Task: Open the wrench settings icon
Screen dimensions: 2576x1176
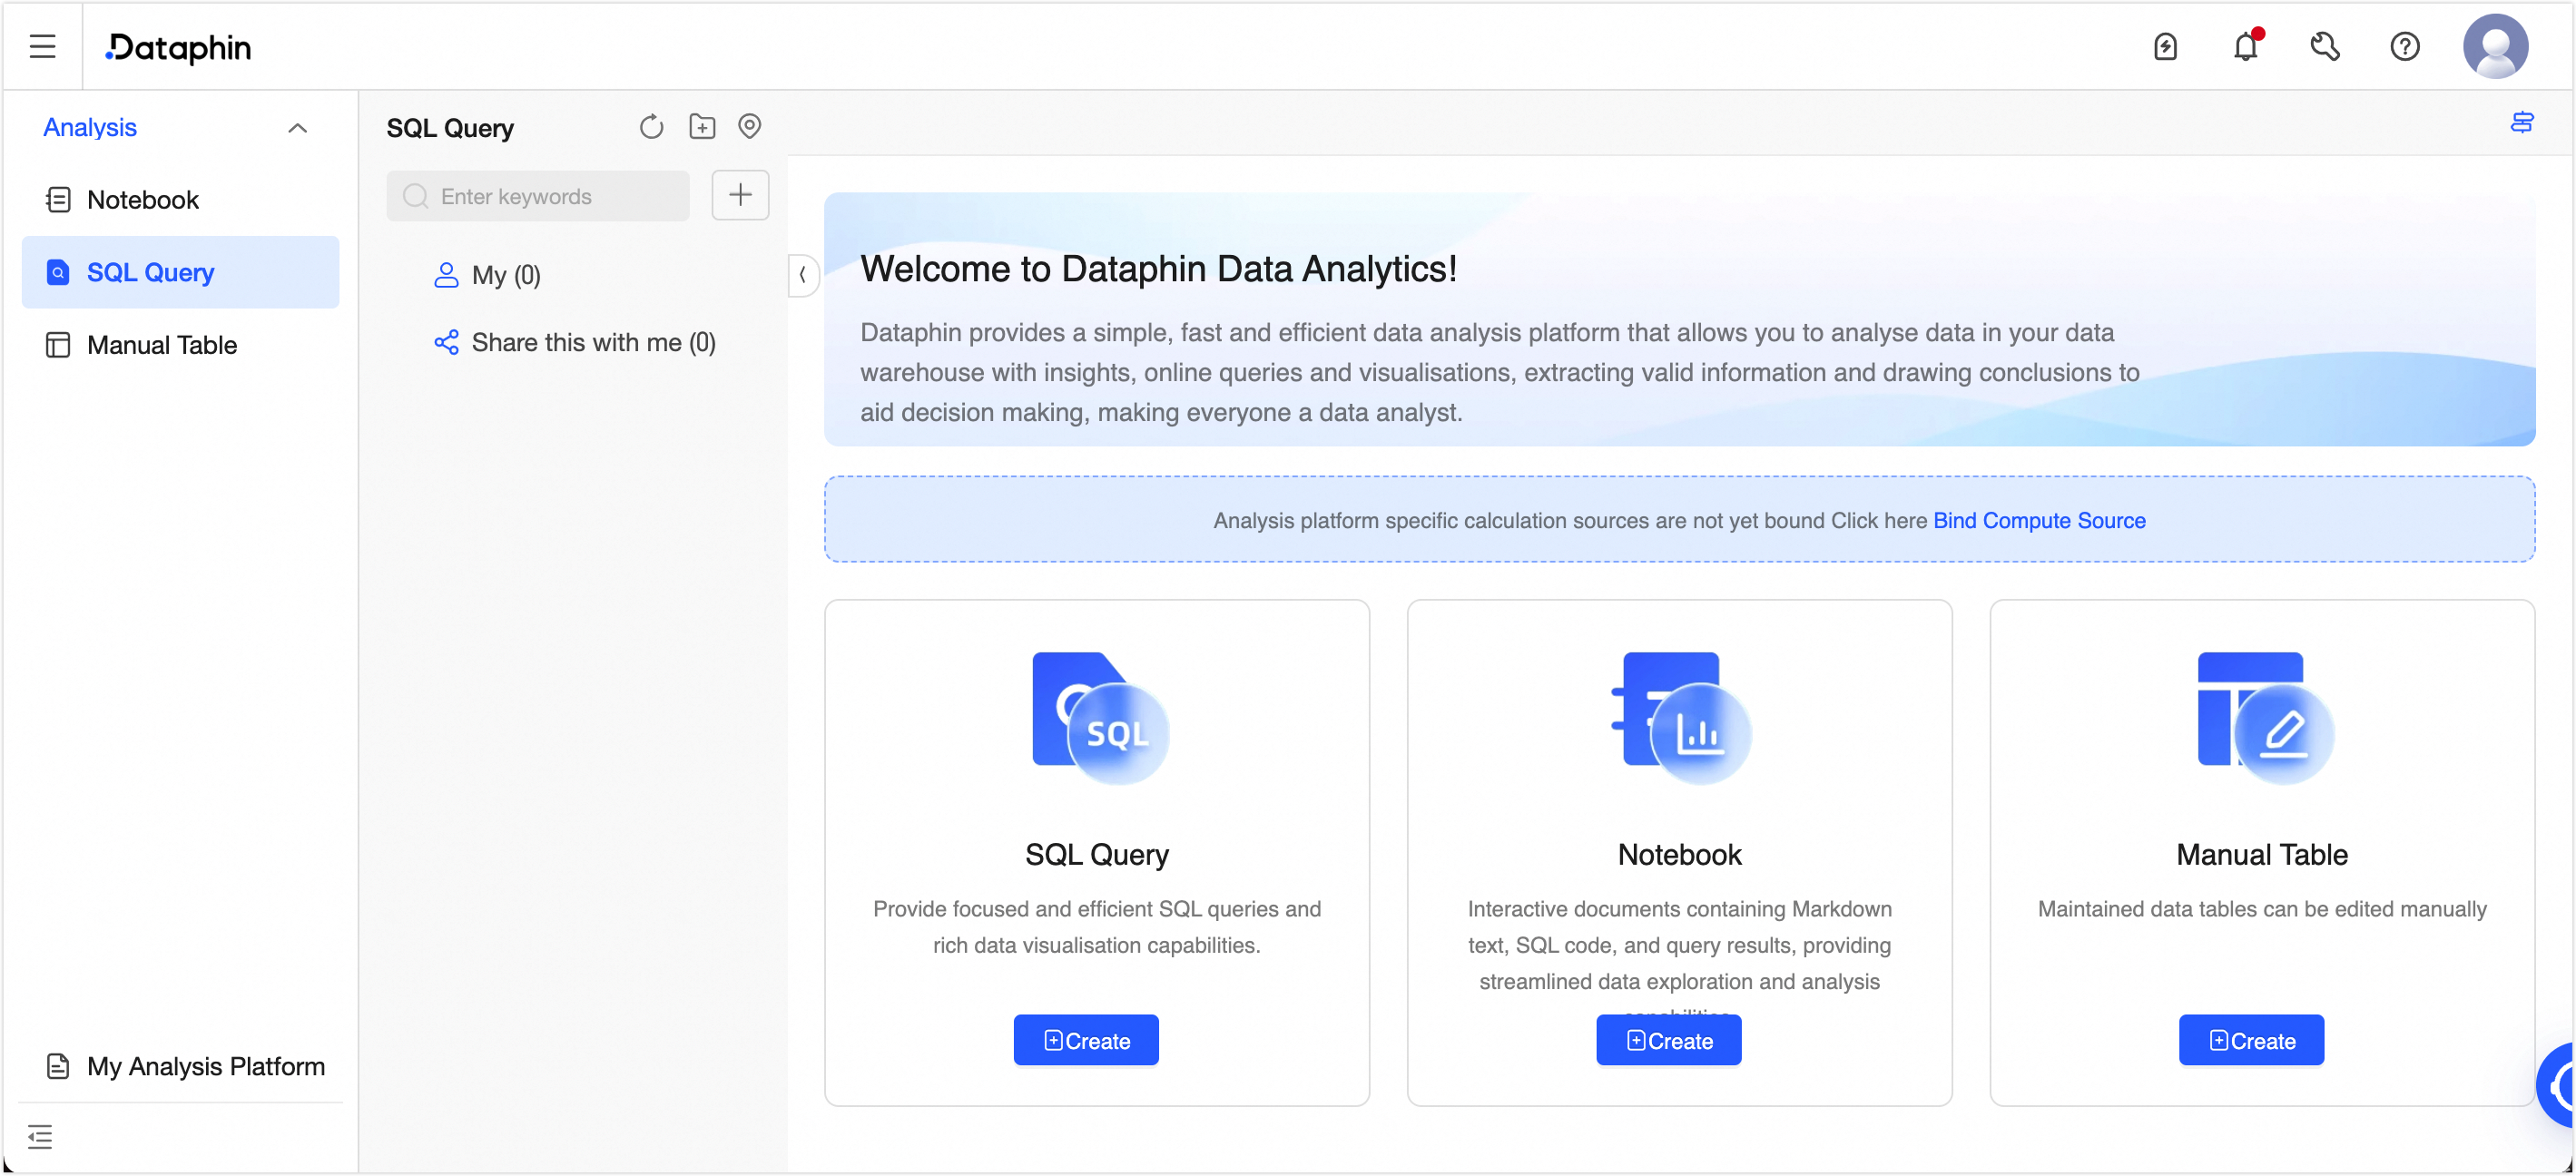Action: point(2325,47)
